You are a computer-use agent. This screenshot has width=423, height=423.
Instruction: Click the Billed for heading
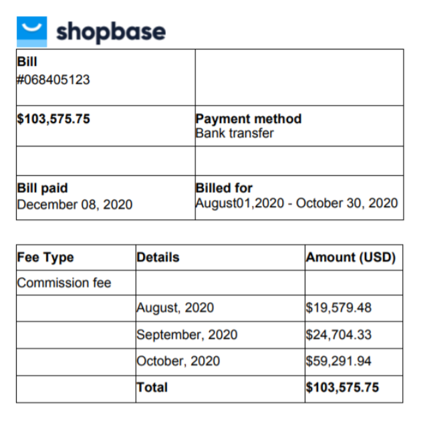(x=224, y=188)
